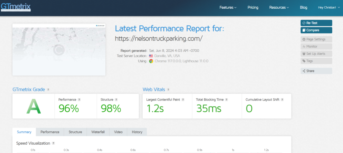Click the GTmetrix Grade help icon

(48, 90)
